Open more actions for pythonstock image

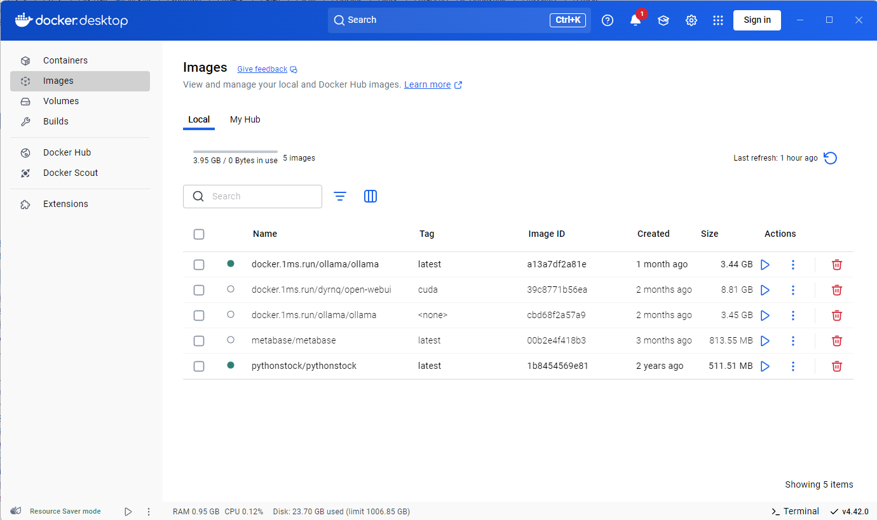(793, 366)
